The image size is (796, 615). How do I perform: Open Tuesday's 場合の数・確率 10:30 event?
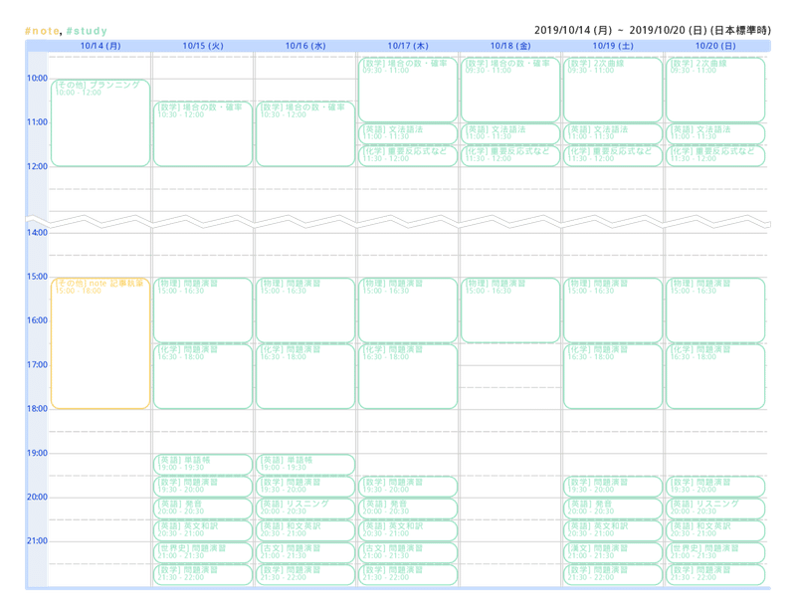pos(203,134)
